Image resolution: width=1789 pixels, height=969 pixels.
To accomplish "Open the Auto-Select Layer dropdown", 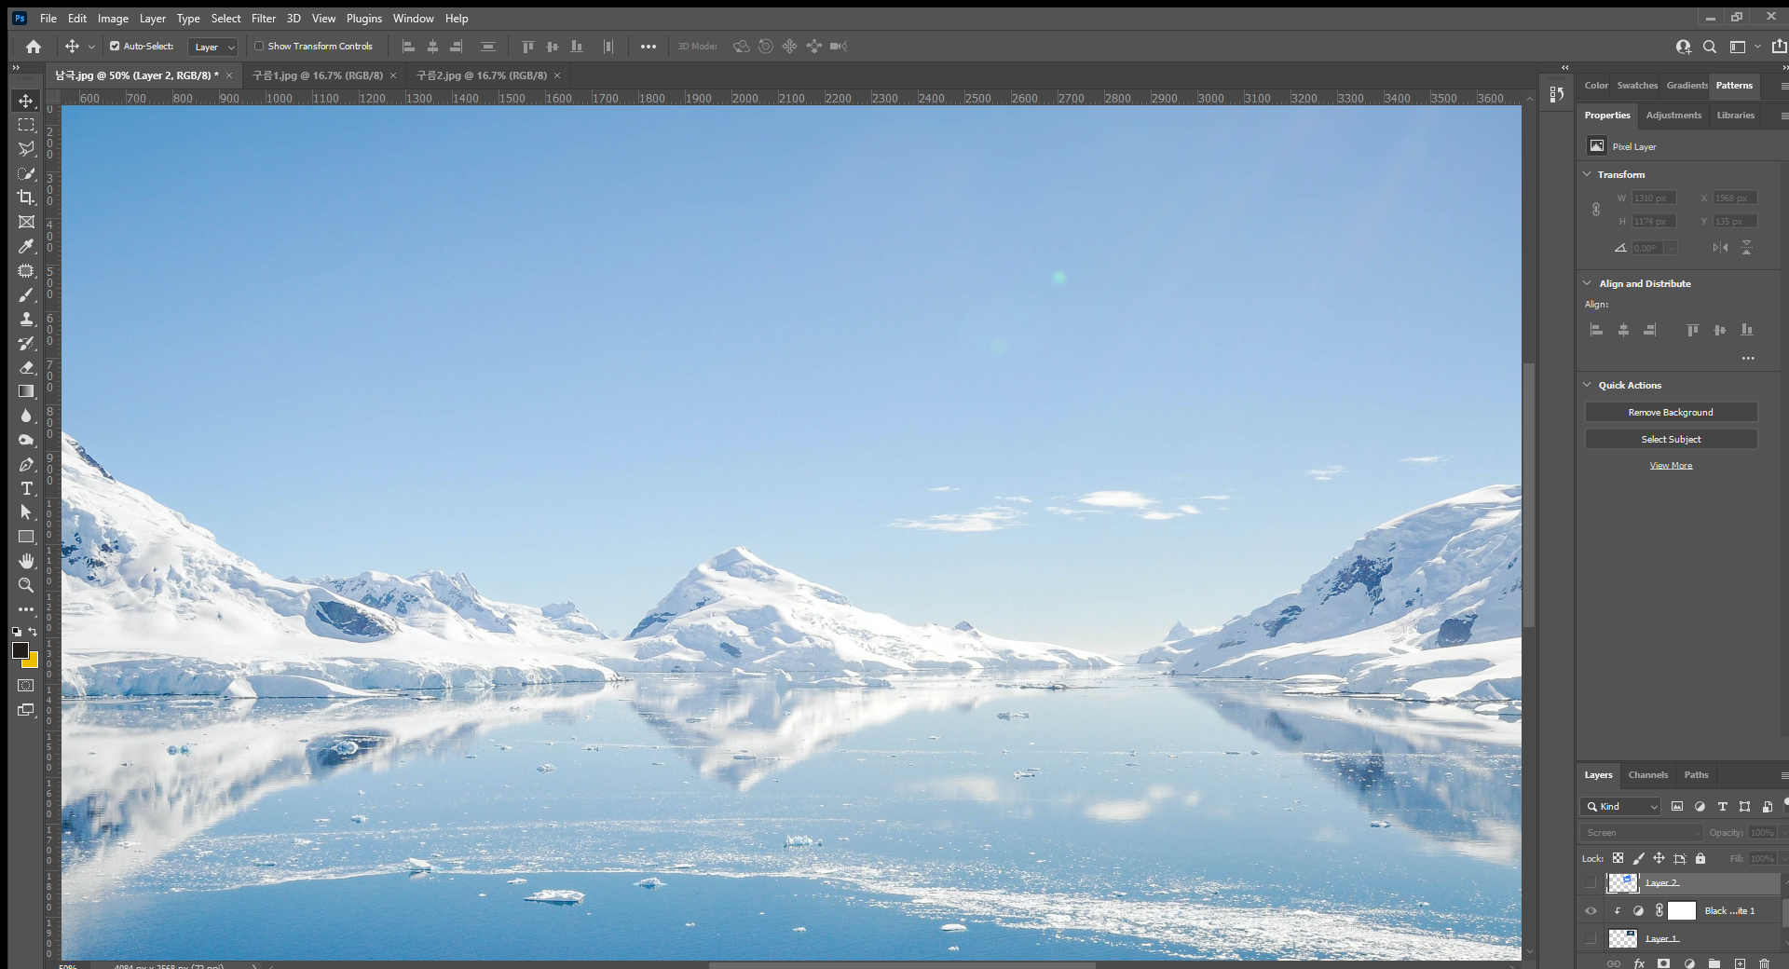I will tap(213, 47).
